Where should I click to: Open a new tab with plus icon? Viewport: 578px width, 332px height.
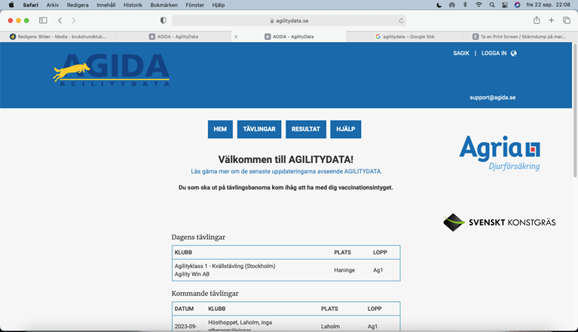point(552,20)
